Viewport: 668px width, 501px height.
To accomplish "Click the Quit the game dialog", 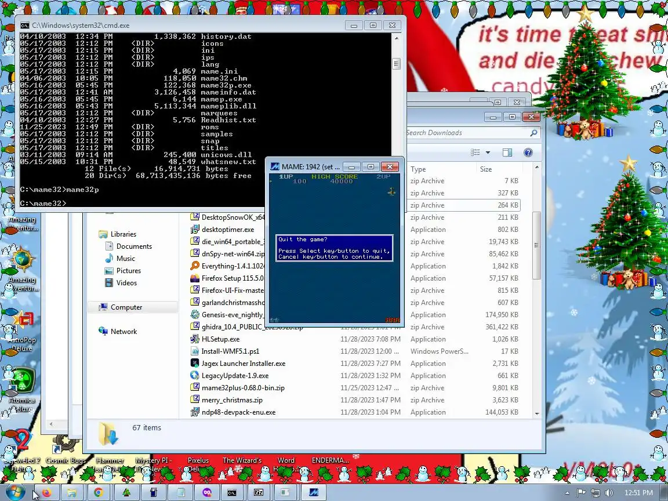I will 335,248.
